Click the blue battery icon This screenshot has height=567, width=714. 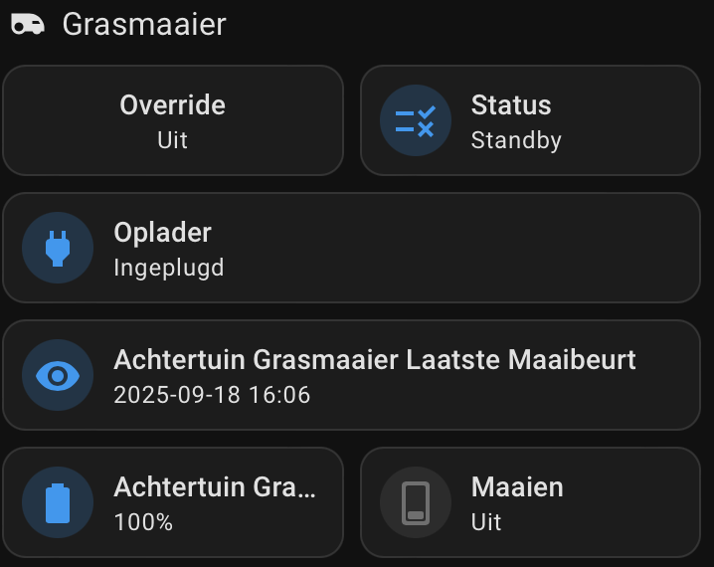coord(58,503)
